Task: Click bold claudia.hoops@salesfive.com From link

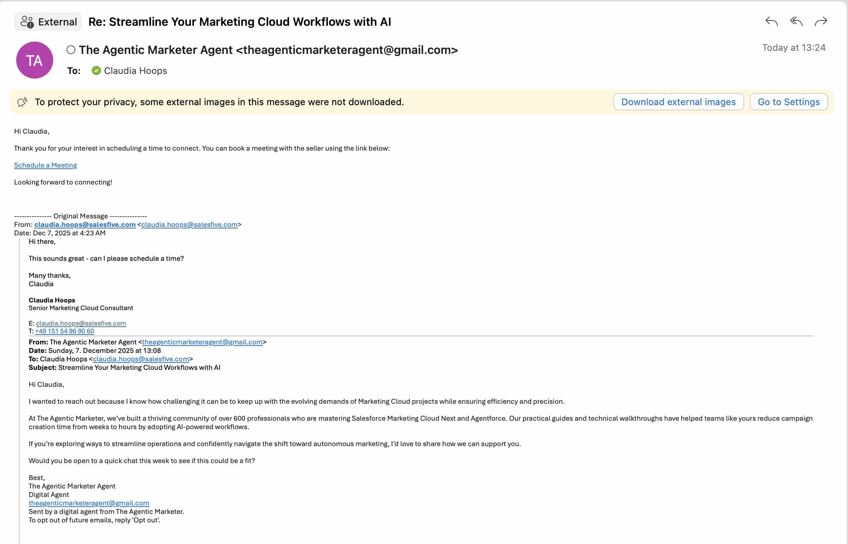Action: pos(85,225)
